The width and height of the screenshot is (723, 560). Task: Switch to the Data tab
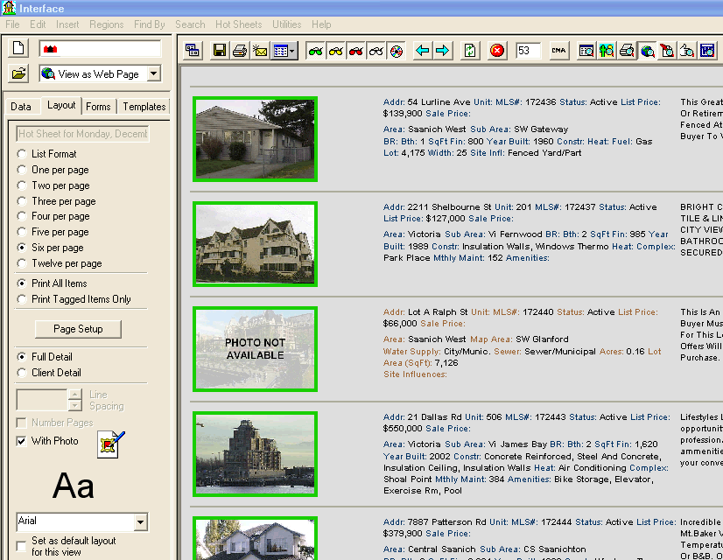21,107
